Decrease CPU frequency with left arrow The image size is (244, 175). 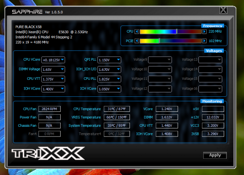click(x=137, y=32)
